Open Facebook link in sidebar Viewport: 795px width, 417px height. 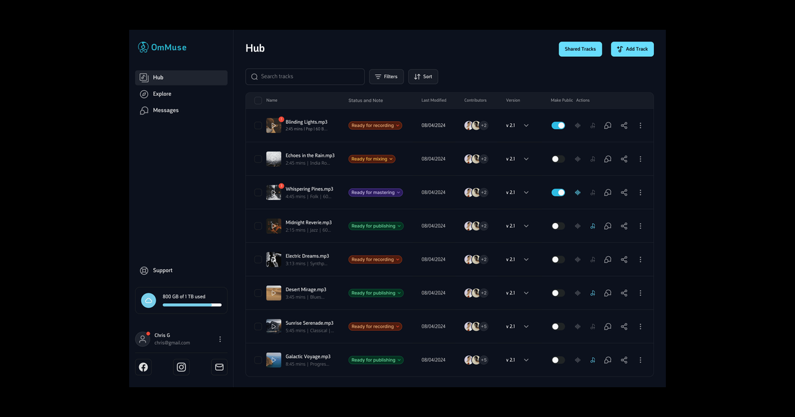click(x=143, y=367)
